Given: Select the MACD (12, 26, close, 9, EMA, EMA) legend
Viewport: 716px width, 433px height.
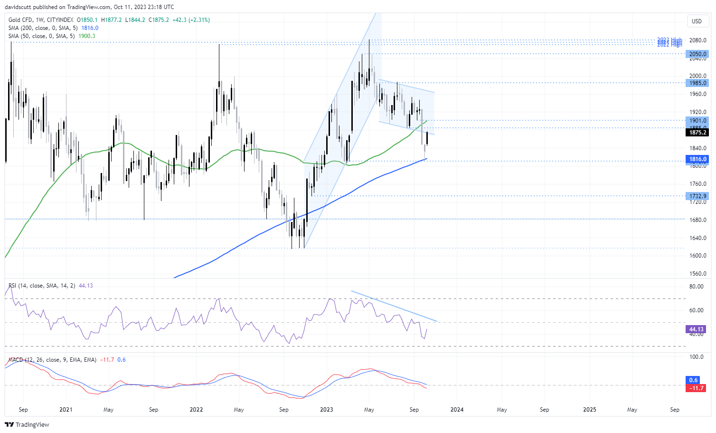Looking at the screenshot, I should [x=52, y=360].
